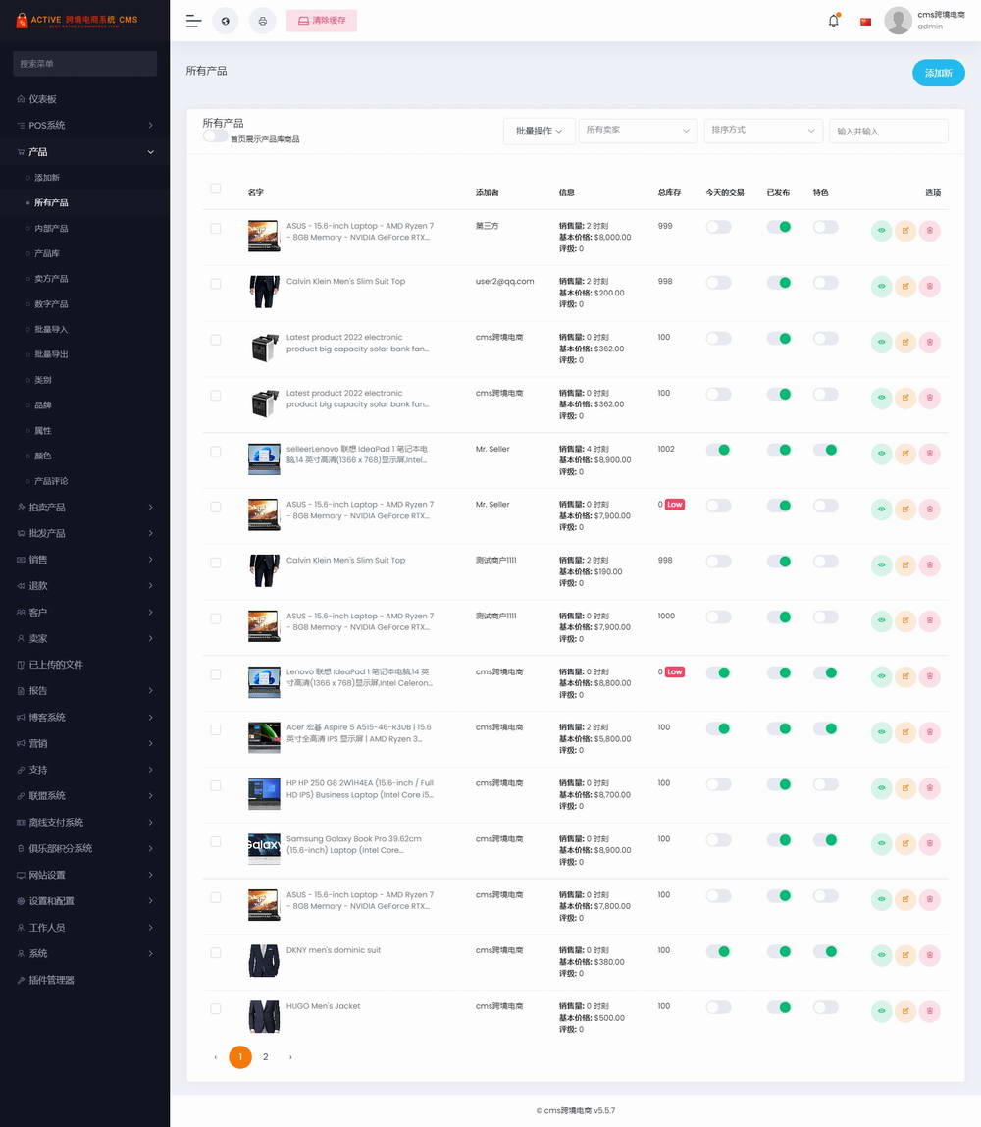
Task: Open the 批量操作 bulk action dropdown
Action: click(x=539, y=131)
